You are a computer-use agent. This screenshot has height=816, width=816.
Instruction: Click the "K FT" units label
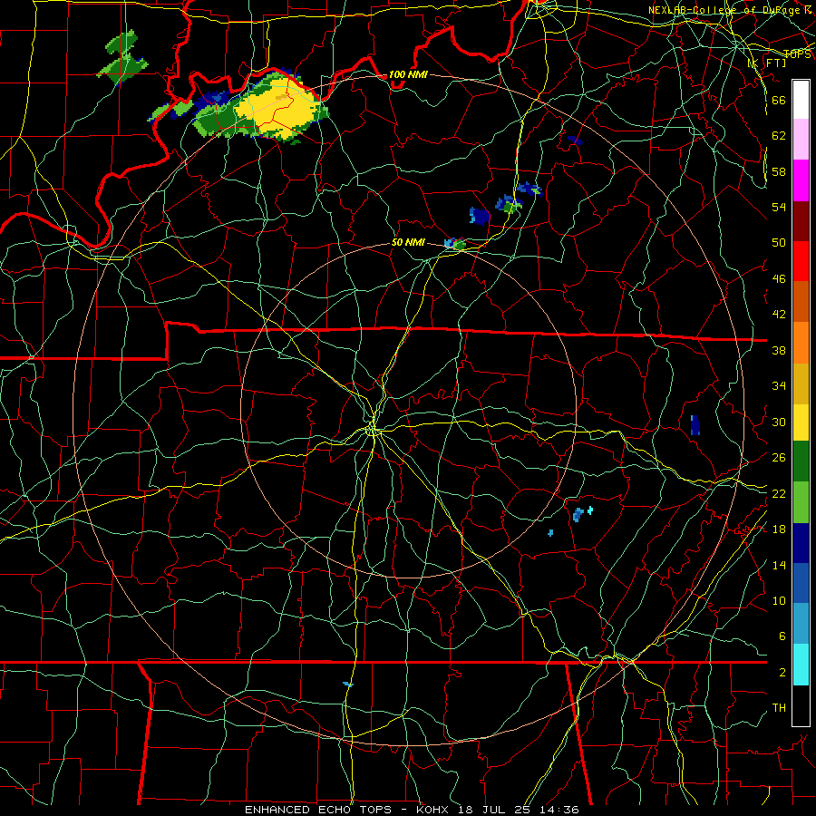click(767, 63)
